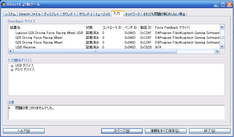Open the ミュージック tab
Viewport: 234px width, 137px height.
coord(103,14)
